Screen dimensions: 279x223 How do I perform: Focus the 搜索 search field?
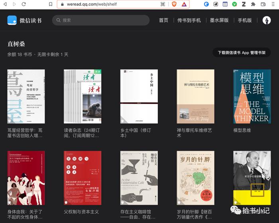[x=101, y=20]
